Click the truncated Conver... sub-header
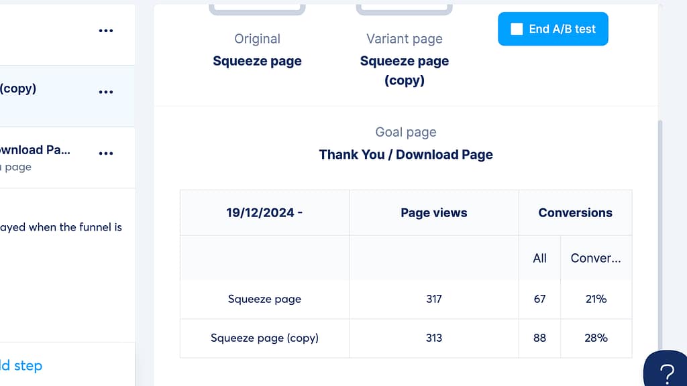The width and height of the screenshot is (687, 386). click(595, 258)
